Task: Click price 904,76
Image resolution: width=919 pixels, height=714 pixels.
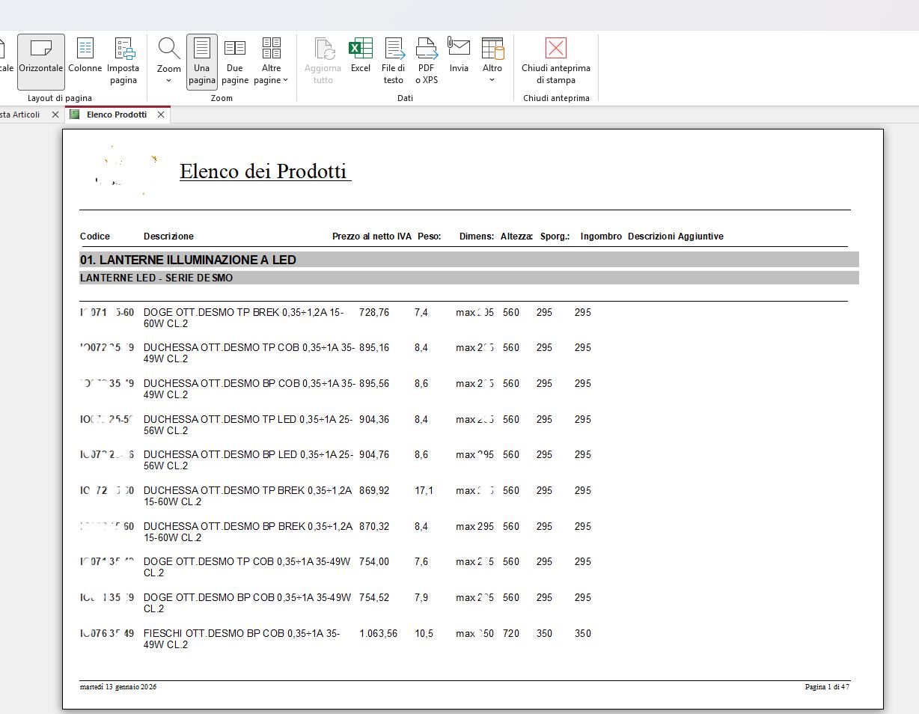Action: 374,454
